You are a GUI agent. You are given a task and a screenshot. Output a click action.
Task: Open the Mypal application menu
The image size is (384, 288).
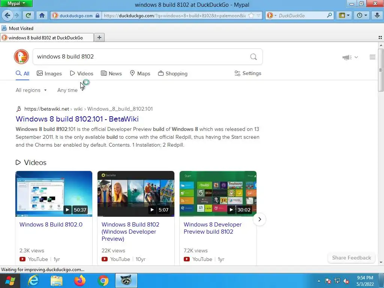pos(16,3)
